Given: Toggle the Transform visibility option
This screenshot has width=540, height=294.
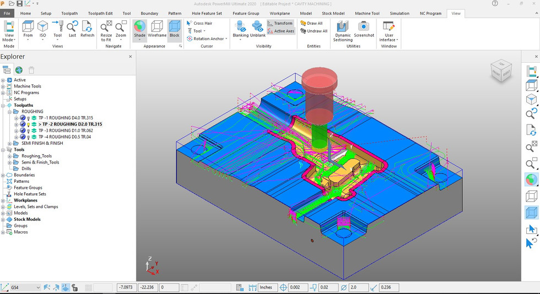Looking at the screenshot, I should 280,23.
